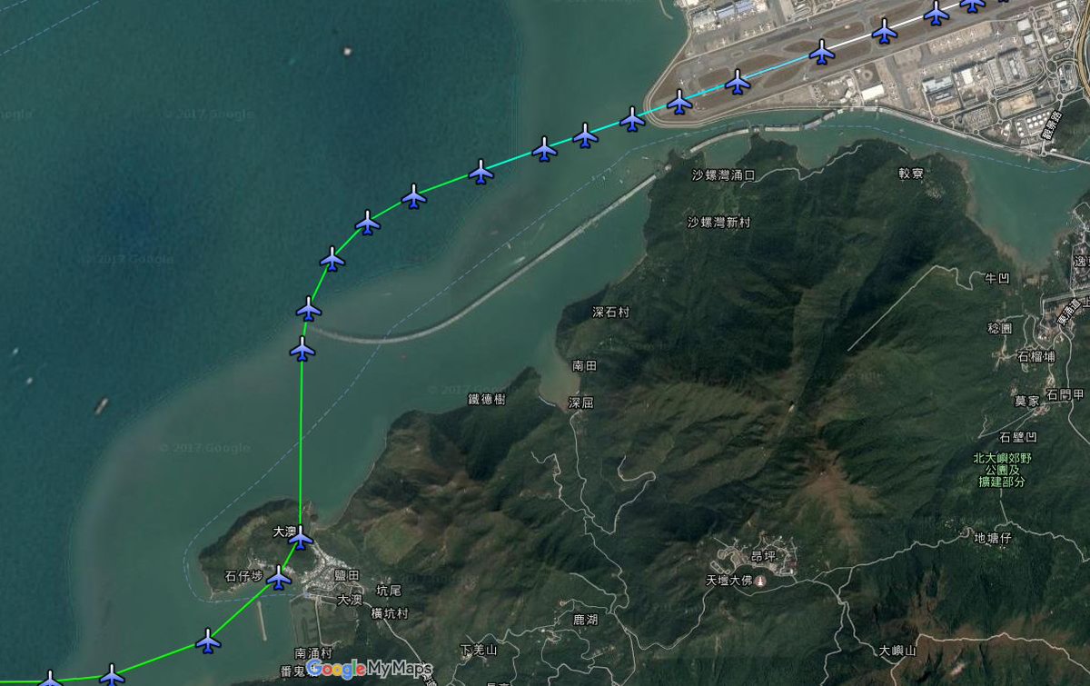This screenshot has width=1090, height=686.
Task: Click the 地塘仔 place label
Action: [993, 538]
